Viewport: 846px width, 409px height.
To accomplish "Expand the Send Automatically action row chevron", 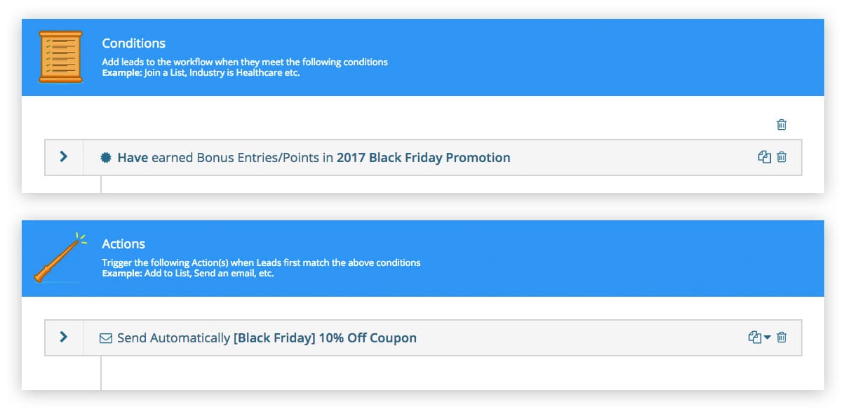I will coord(64,337).
